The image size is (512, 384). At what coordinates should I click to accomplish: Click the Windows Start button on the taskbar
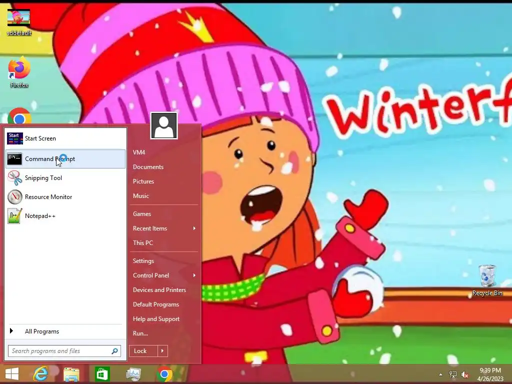[12, 374]
